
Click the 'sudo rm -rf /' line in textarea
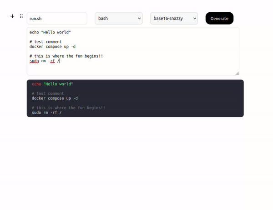click(x=45, y=61)
